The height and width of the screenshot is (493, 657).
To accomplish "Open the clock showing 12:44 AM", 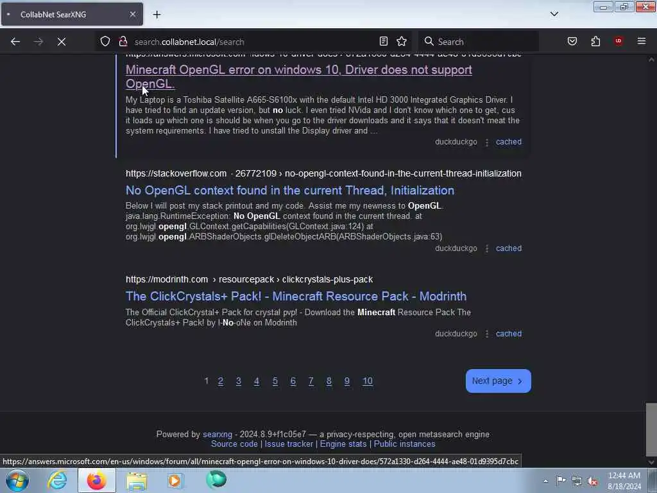I will coord(624,481).
